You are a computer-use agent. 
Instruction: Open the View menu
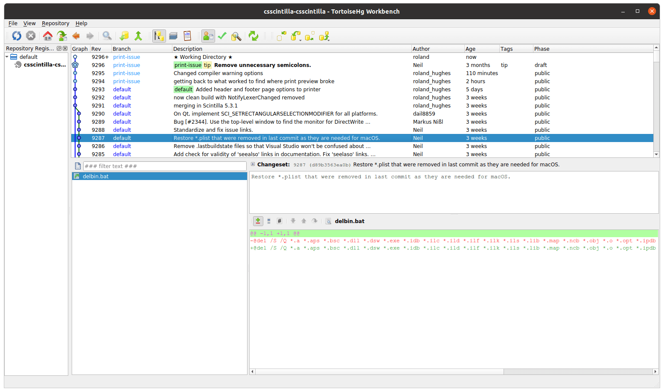(x=29, y=23)
